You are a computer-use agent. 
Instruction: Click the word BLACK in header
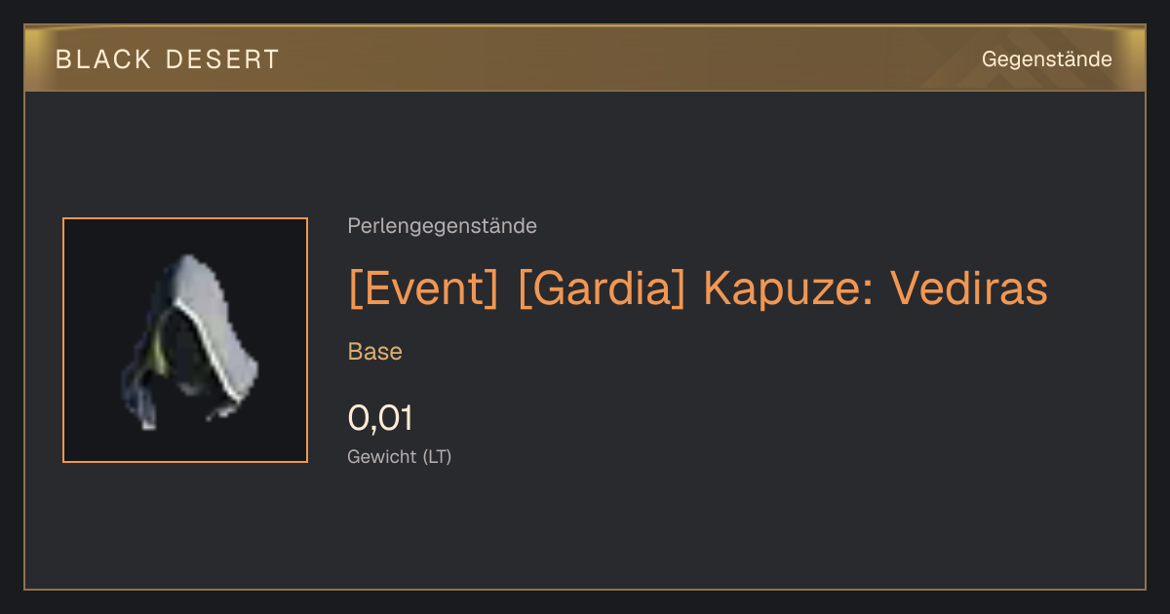point(103,59)
